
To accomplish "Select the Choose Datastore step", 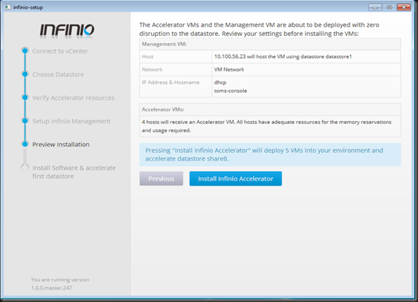I will click(x=58, y=74).
